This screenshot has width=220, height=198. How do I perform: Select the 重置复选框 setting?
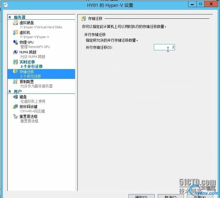[41, 119]
